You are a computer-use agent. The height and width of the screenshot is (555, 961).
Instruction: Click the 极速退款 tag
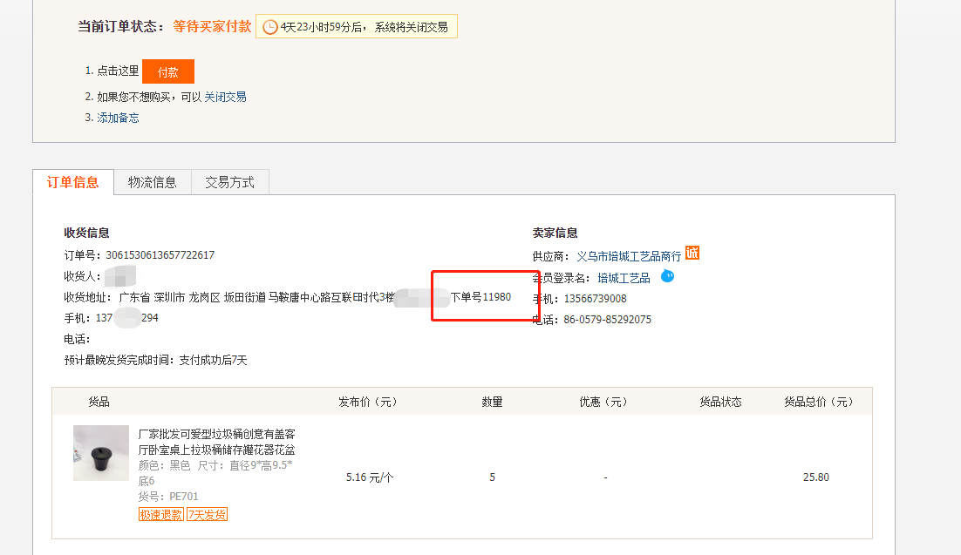pyautogui.click(x=160, y=515)
